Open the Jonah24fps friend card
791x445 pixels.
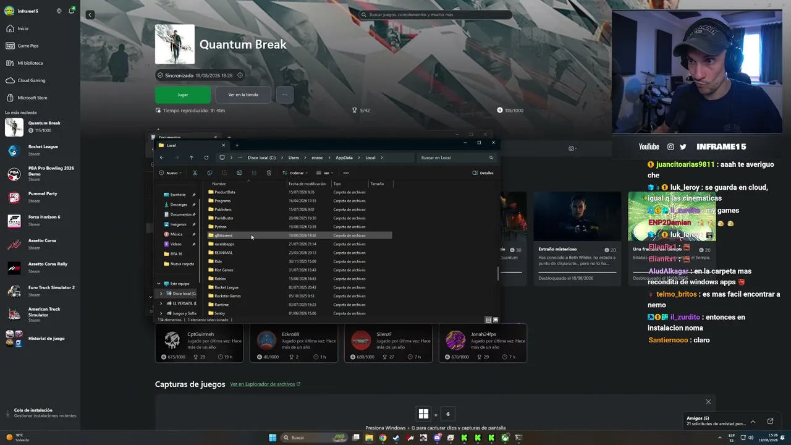tap(483, 343)
